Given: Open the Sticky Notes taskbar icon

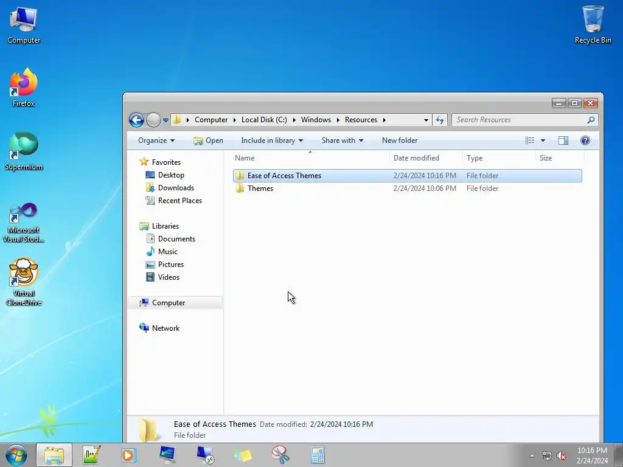Looking at the screenshot, I should (243, 455).
